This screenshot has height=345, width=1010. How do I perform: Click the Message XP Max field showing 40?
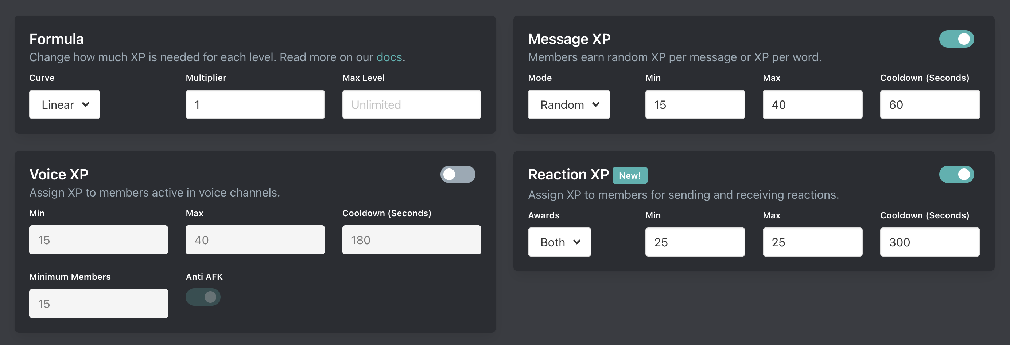click(812, 104)
